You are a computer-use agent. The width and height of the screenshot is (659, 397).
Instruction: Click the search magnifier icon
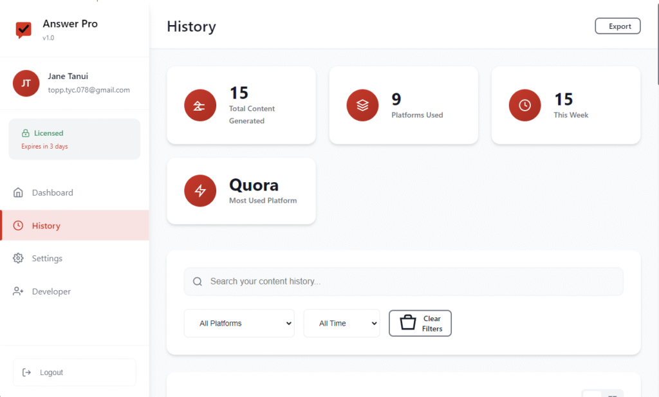[198, 281]
